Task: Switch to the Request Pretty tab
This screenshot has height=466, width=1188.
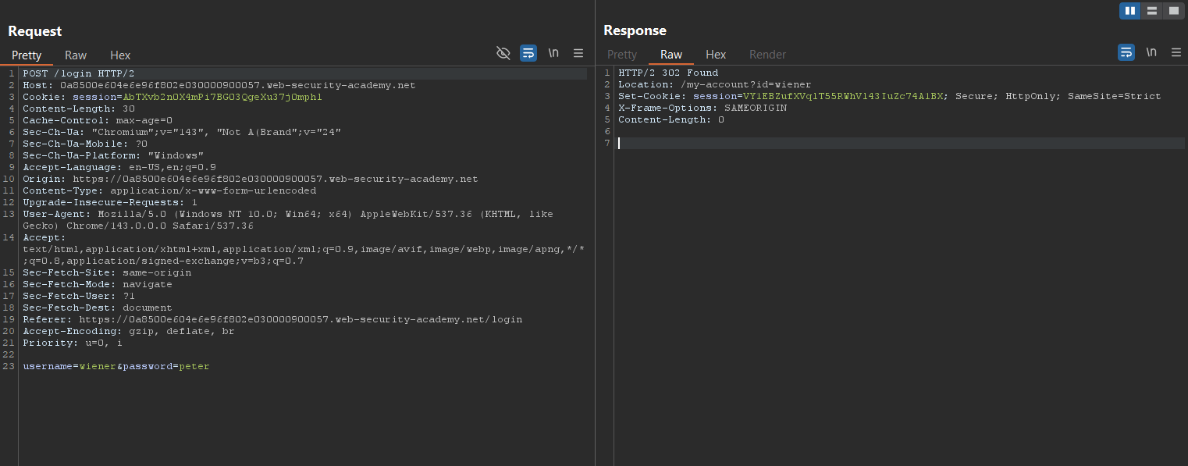Action: (x=27, y=55)
